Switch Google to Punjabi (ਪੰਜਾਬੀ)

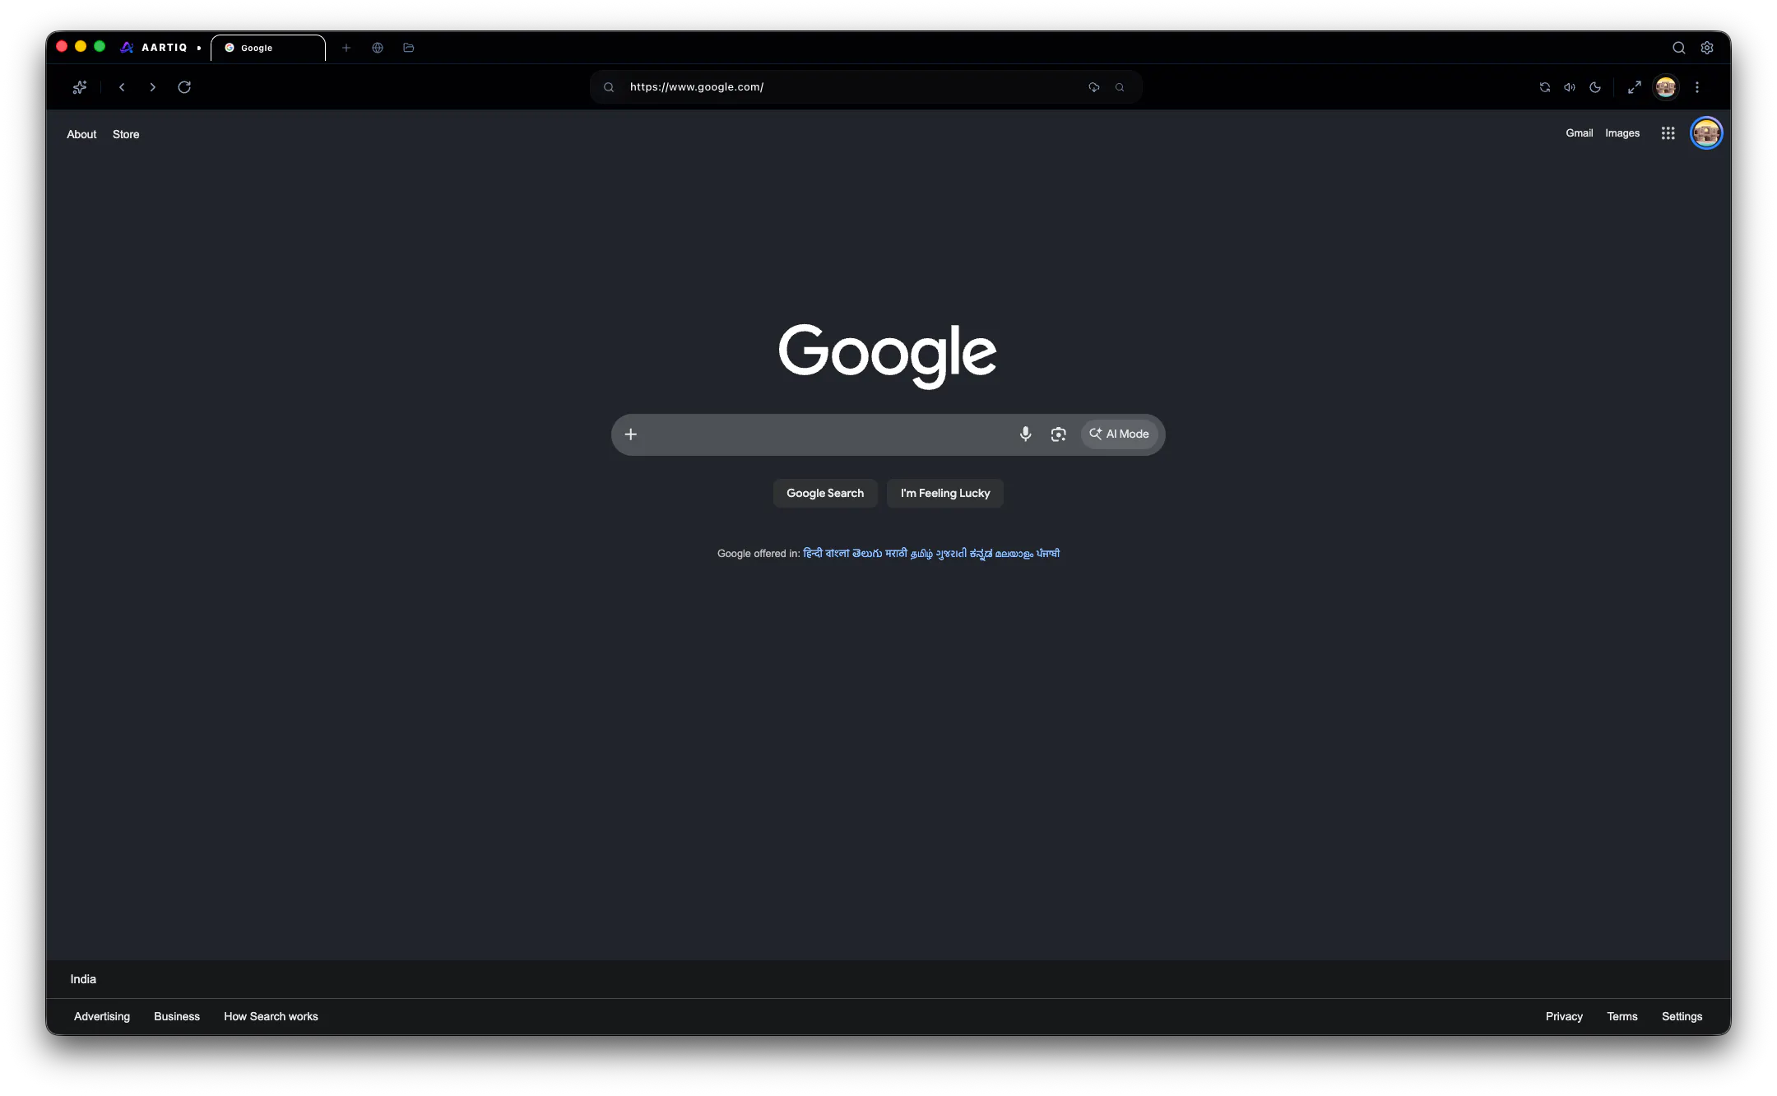pos(1048,554)
